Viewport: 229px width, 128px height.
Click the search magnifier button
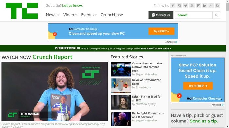[217, 15]
